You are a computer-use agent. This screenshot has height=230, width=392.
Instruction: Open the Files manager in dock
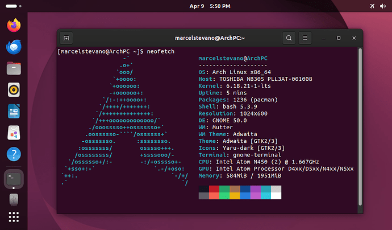click(x=14, y=68)
